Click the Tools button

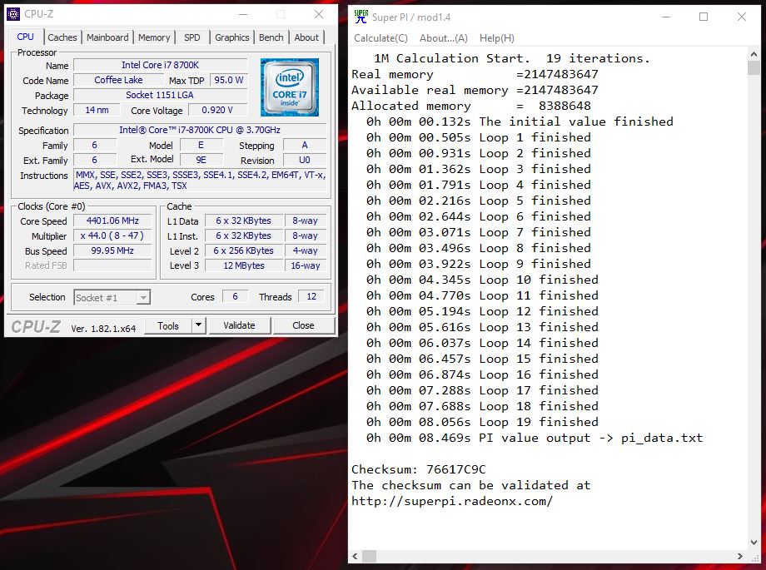click(168, 325)
